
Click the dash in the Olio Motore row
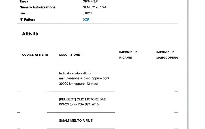coord(176,112)
